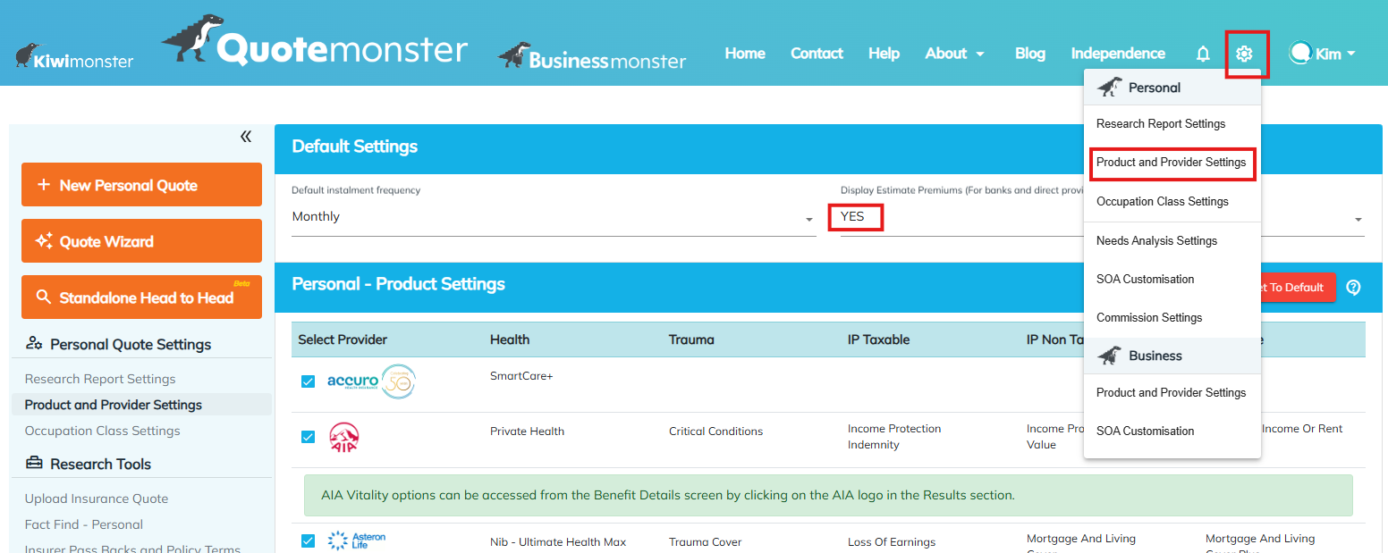
Task: Click the Asteron Life logo
Action: point(357,540)
